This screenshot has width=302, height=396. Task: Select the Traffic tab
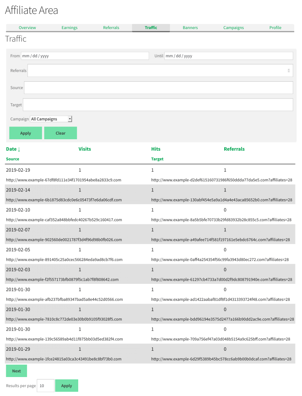(x=151, y=27)
